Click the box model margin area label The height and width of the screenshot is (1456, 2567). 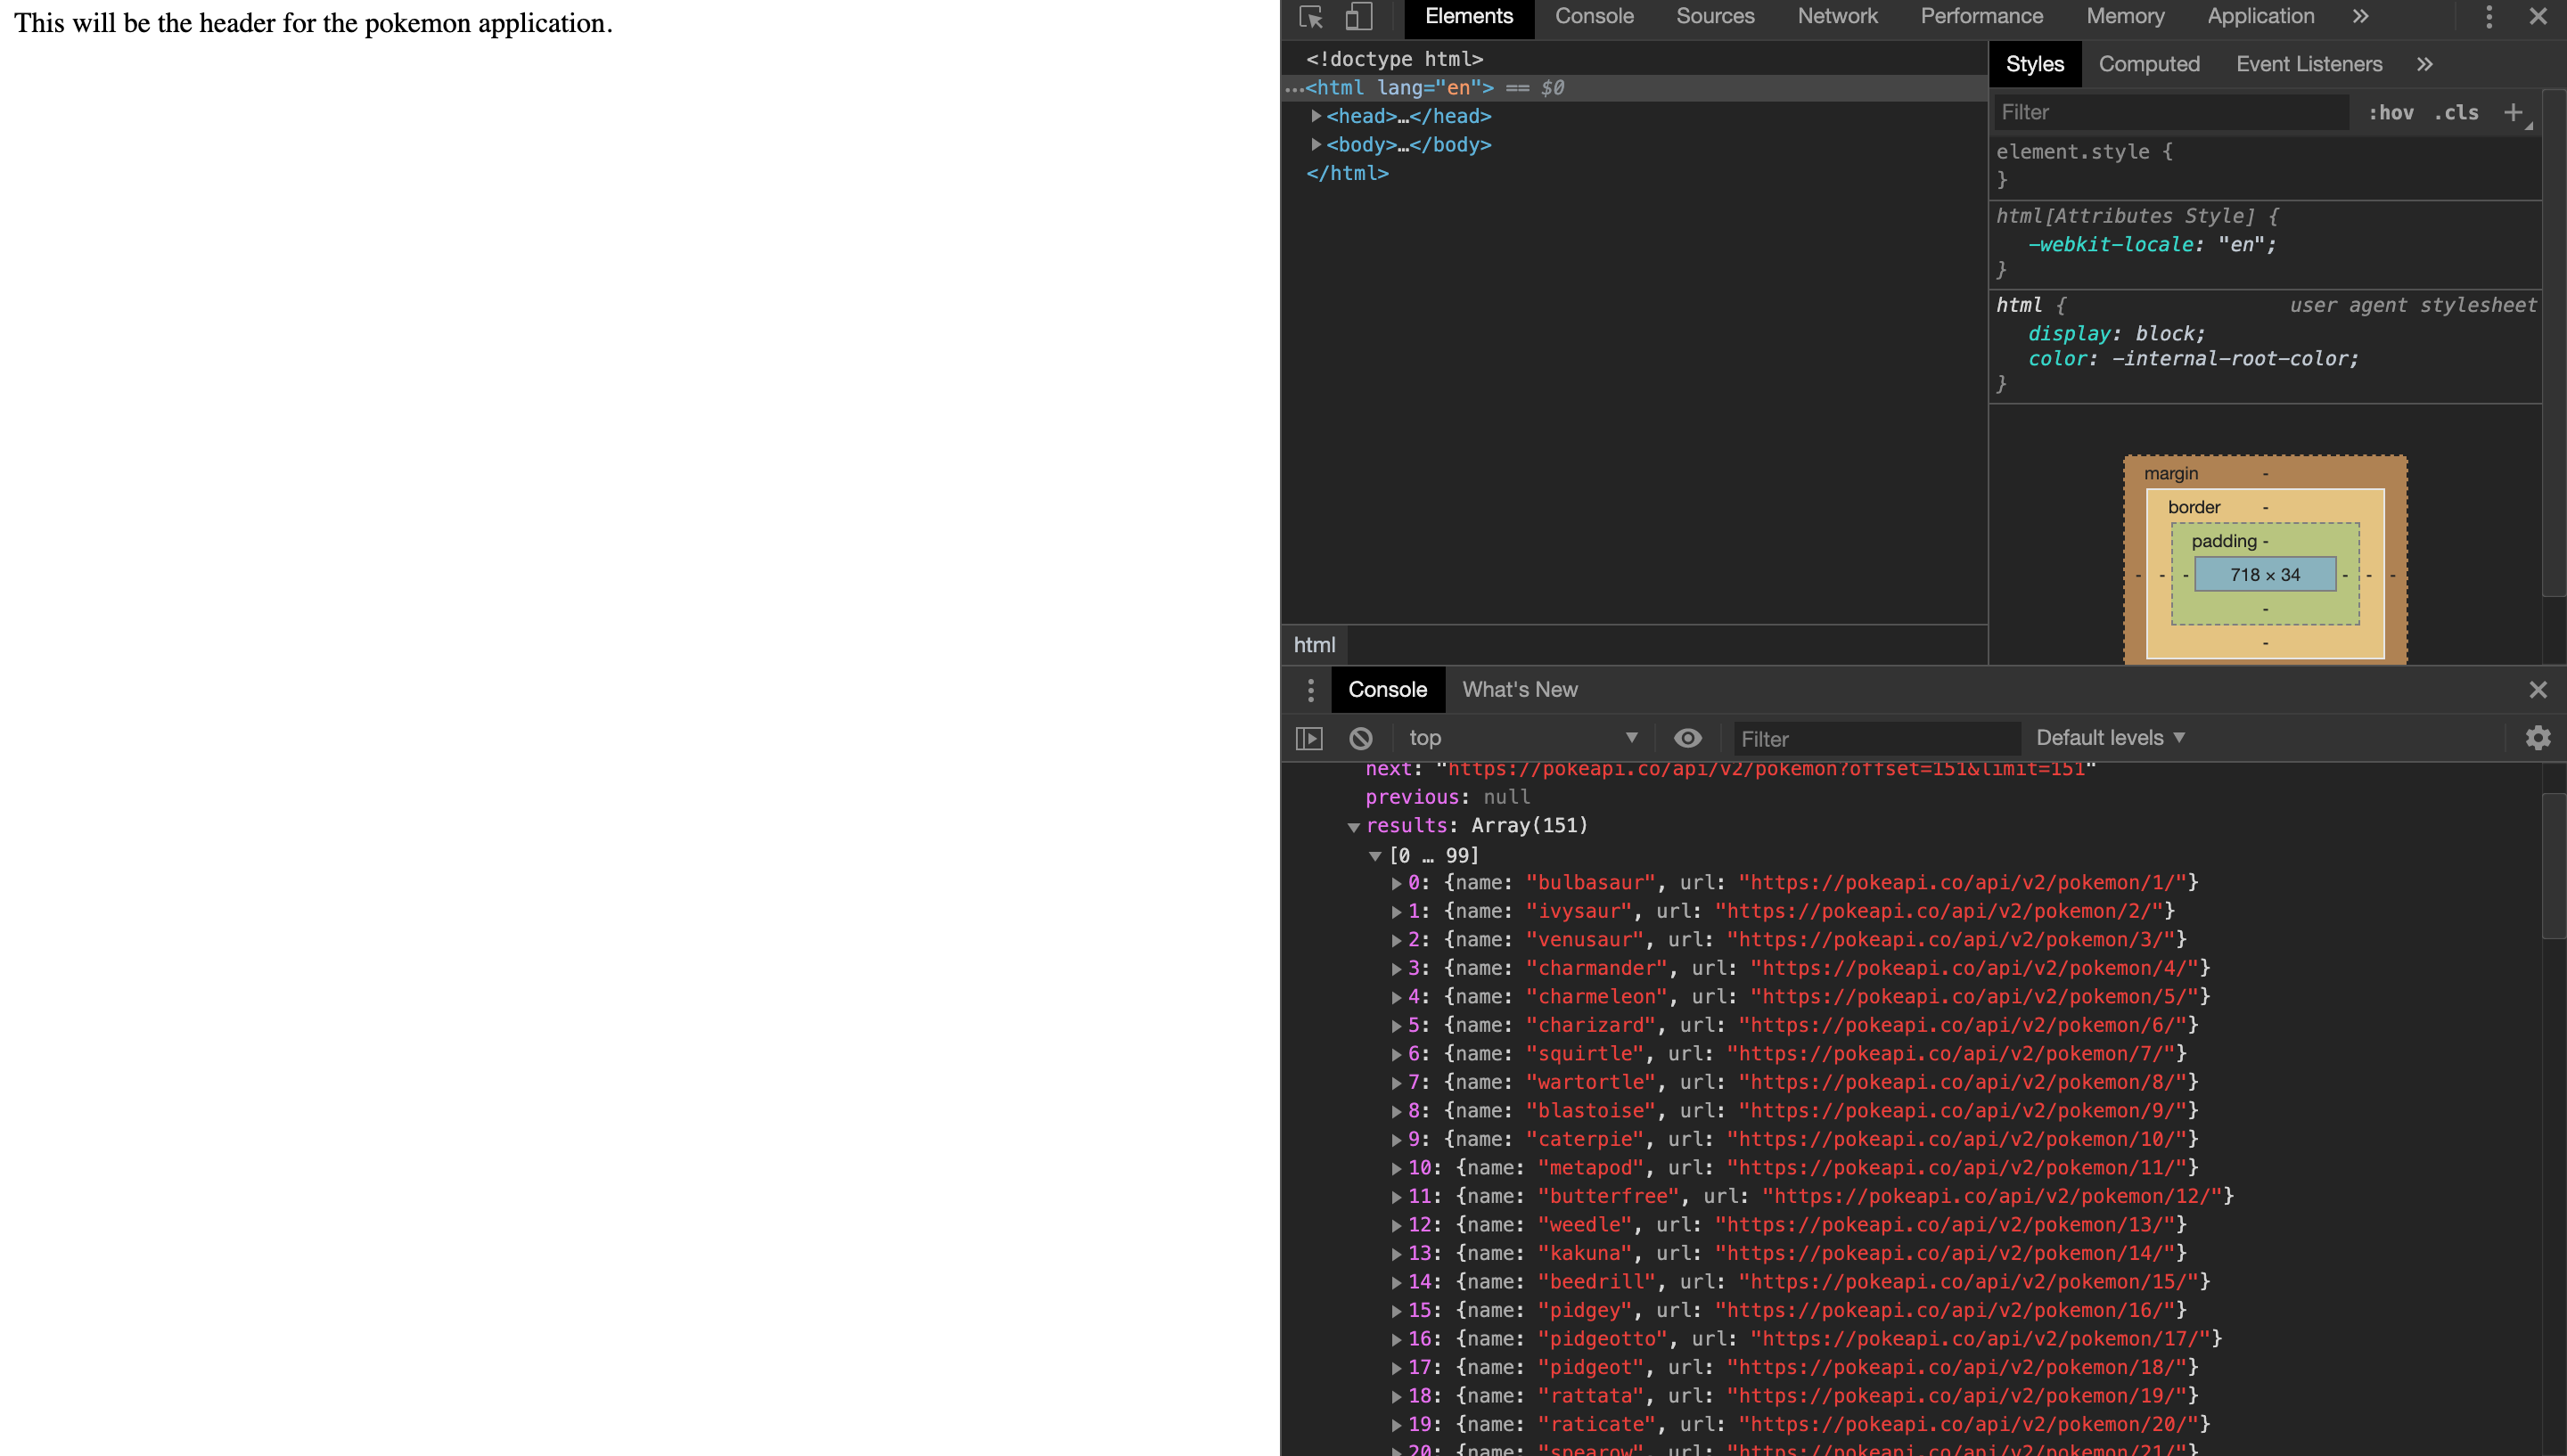(x=2171, y=474)
